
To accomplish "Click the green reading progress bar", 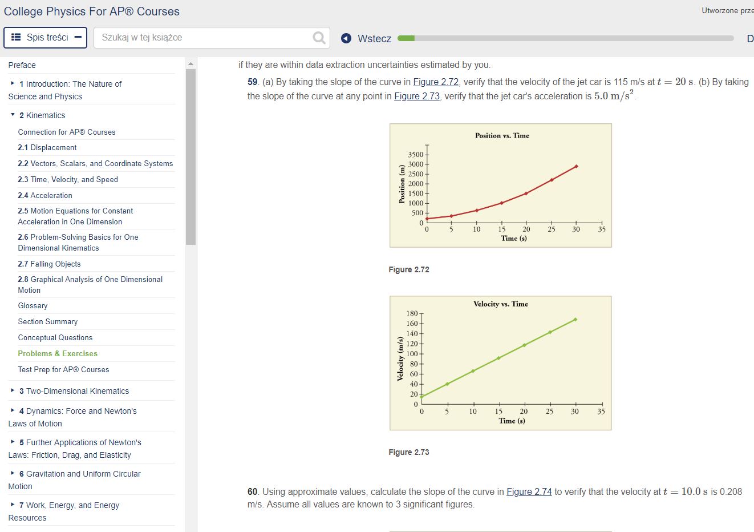I will click(x=407, y=38).
